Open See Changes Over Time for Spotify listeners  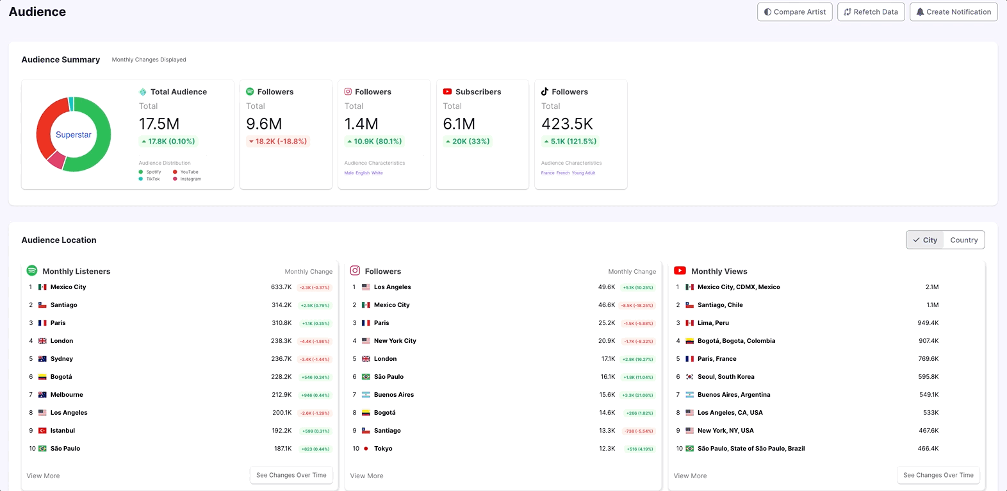(291, 475)
